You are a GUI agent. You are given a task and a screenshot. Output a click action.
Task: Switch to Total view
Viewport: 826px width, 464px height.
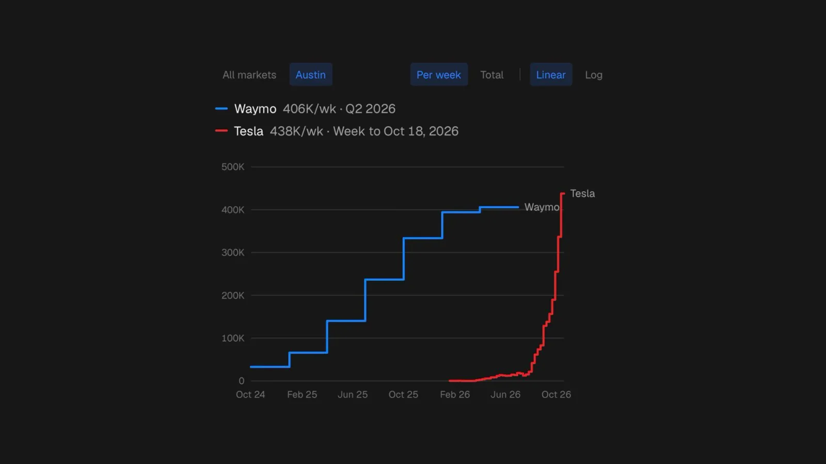click(491, 75)
